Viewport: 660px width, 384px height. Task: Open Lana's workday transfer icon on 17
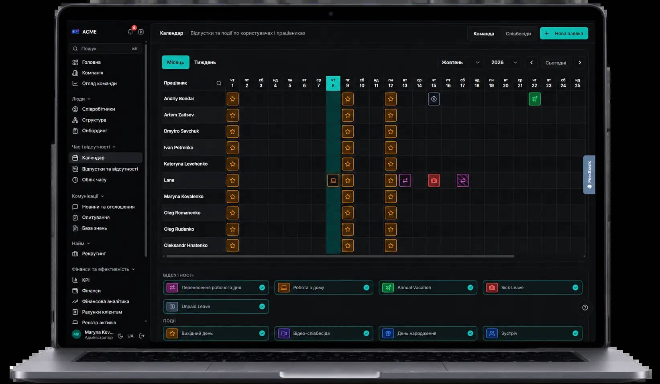click(x=462, y=181)
